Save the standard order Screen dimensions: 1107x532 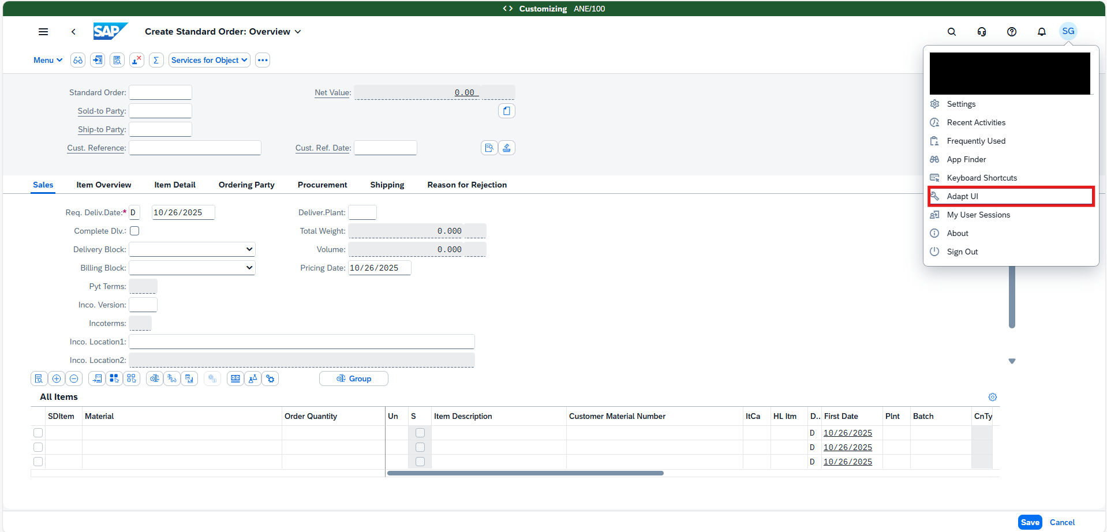tap(1030, 522)
